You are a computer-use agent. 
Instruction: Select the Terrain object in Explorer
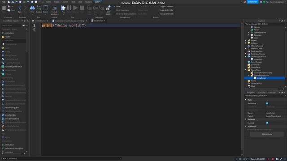click(x=257, y=30)
